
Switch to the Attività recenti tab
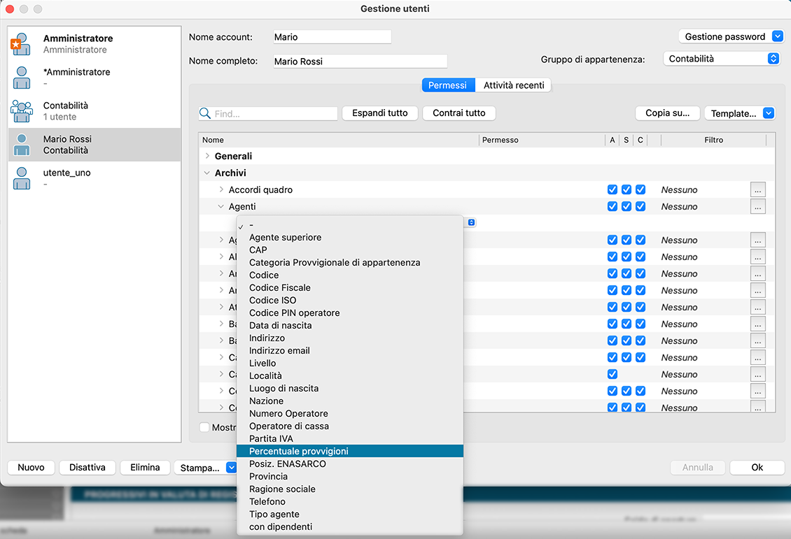pos(514,85)
